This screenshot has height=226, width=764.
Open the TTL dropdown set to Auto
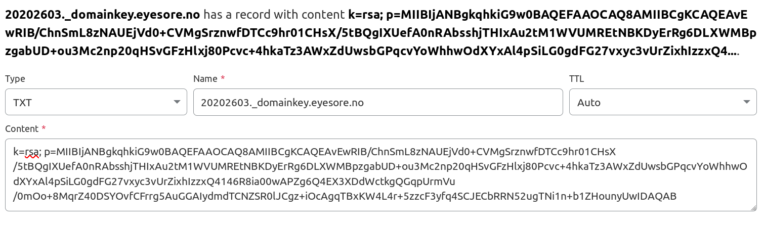[x=663, y=103]
